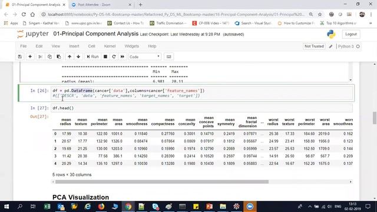Click the 5 rows × 30 columns text

point(72,175)
